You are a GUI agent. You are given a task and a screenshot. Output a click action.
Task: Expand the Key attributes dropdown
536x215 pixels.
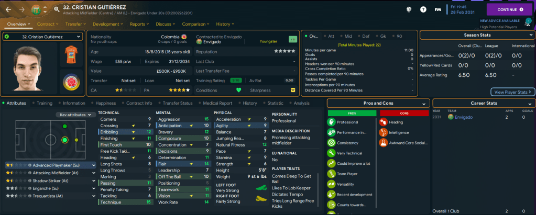[76, 115]
